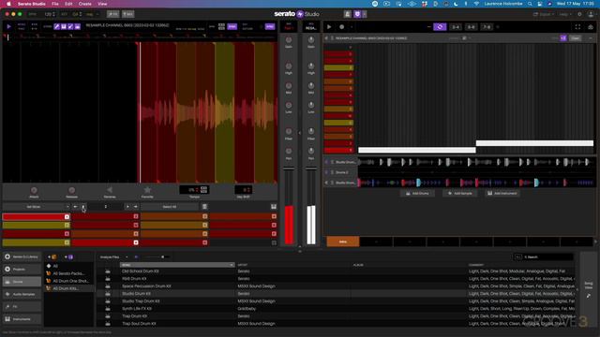Select Old School Drum Kit row
This screenshot has width=600, height=337.
(336, 271)
